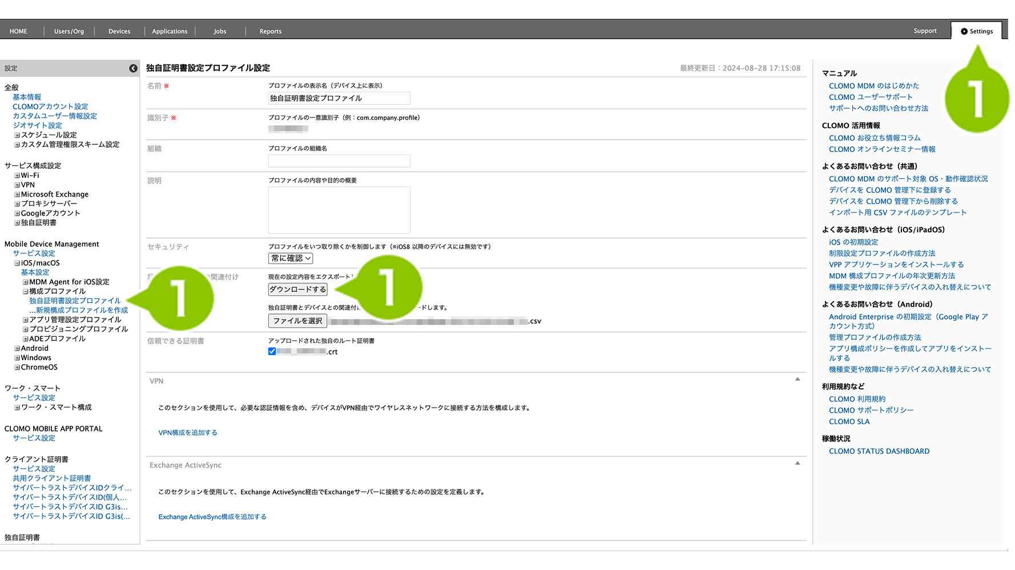Expand the ワーク・スマート構成 node
Image resolution: width=1015 pixels, height=570 pixels.
click(17, 408)
